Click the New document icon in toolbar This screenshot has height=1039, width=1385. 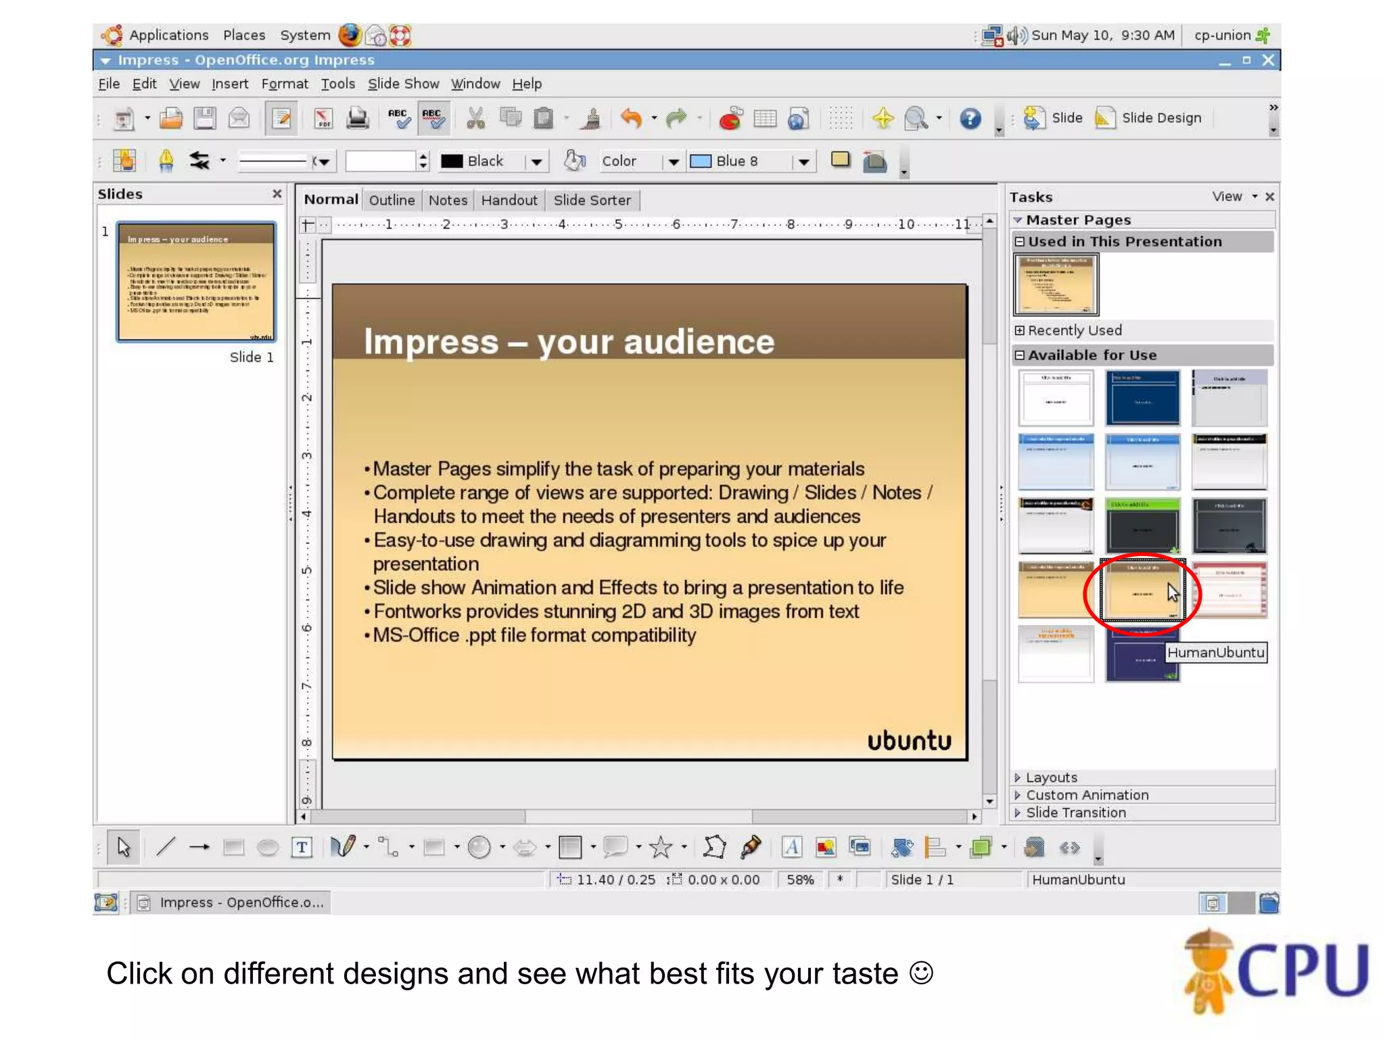click(124, 119)
